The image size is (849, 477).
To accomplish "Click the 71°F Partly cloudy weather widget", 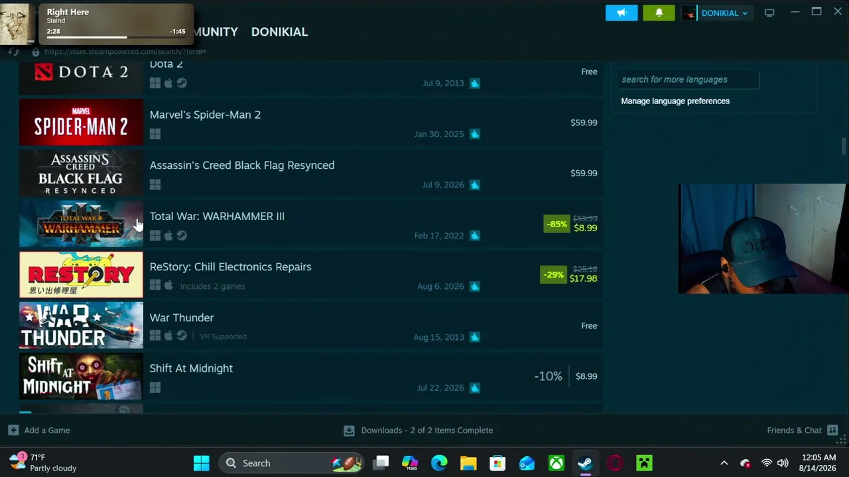I will coord(44,462).
